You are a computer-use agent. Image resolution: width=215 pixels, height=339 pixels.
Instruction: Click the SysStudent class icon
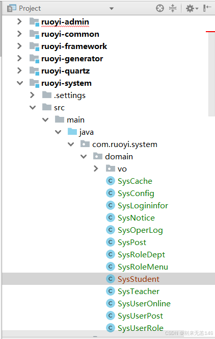click(x=111, y=279)
